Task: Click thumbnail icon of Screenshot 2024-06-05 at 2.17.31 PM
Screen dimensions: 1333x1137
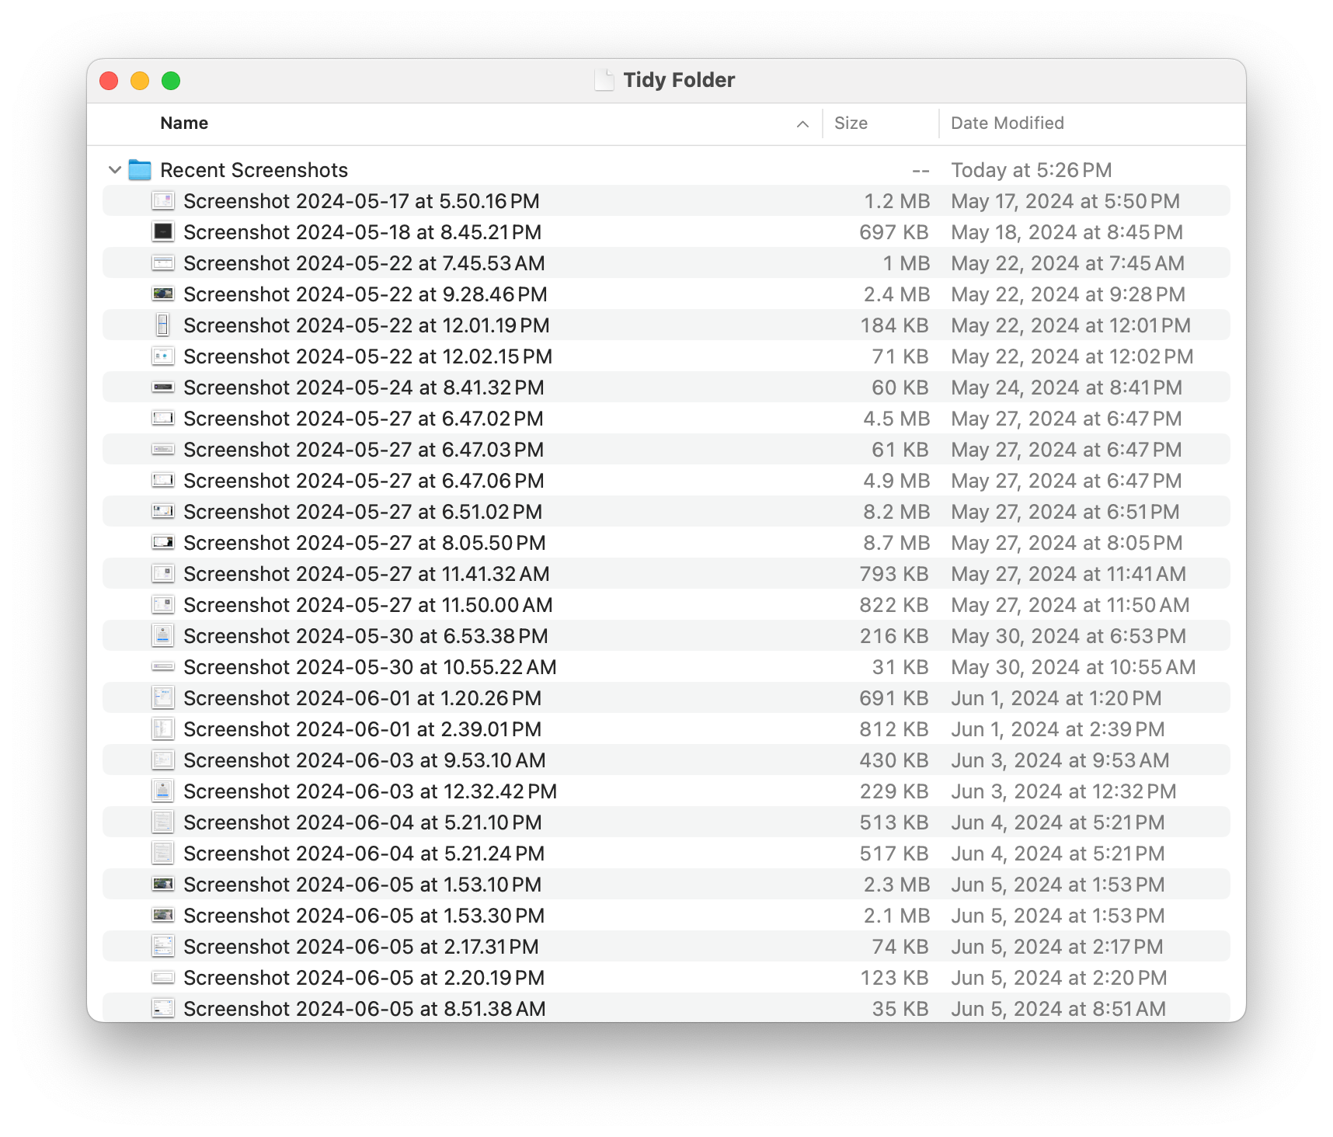Action: click(163, 947)
